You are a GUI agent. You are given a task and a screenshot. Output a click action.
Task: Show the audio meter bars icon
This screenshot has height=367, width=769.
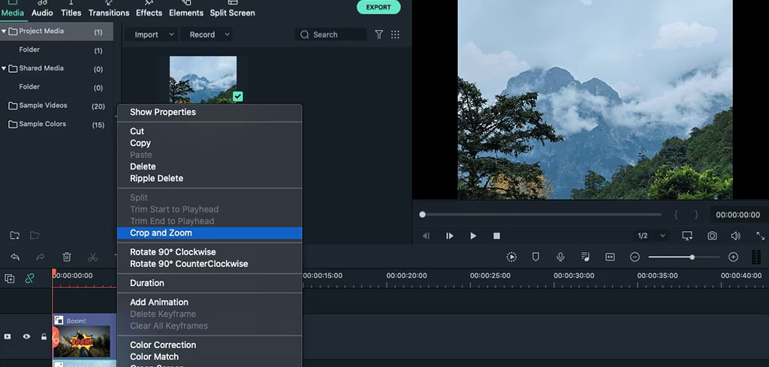pyautogui.click(x=756, y=257)
